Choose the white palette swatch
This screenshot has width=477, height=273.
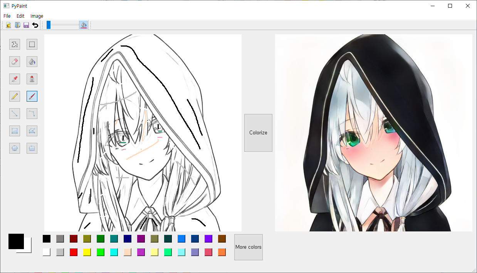pos(47,252)
